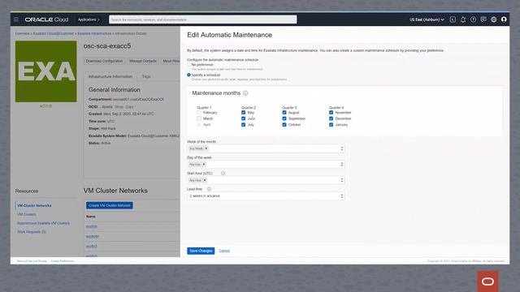Expand the Applications menu
Image resolution: width=520 pixels, height=292 pixels.
[x=89, y=19]
